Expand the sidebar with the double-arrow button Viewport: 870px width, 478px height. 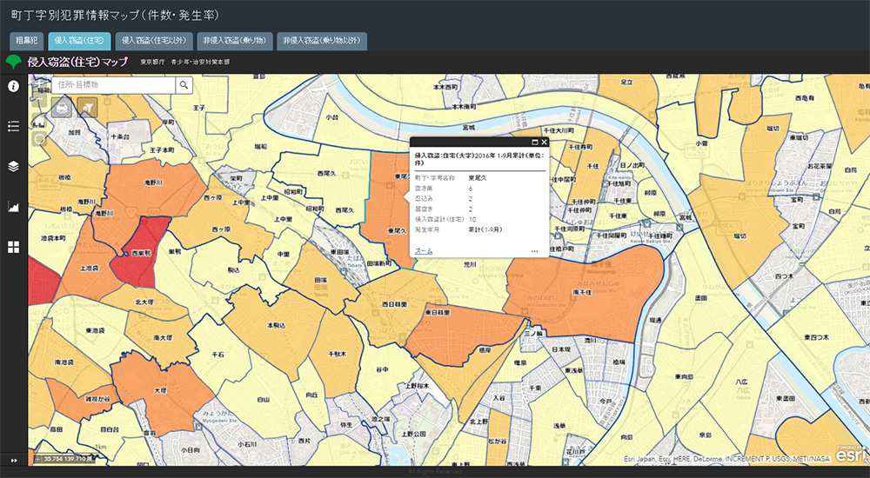(13, 459)
